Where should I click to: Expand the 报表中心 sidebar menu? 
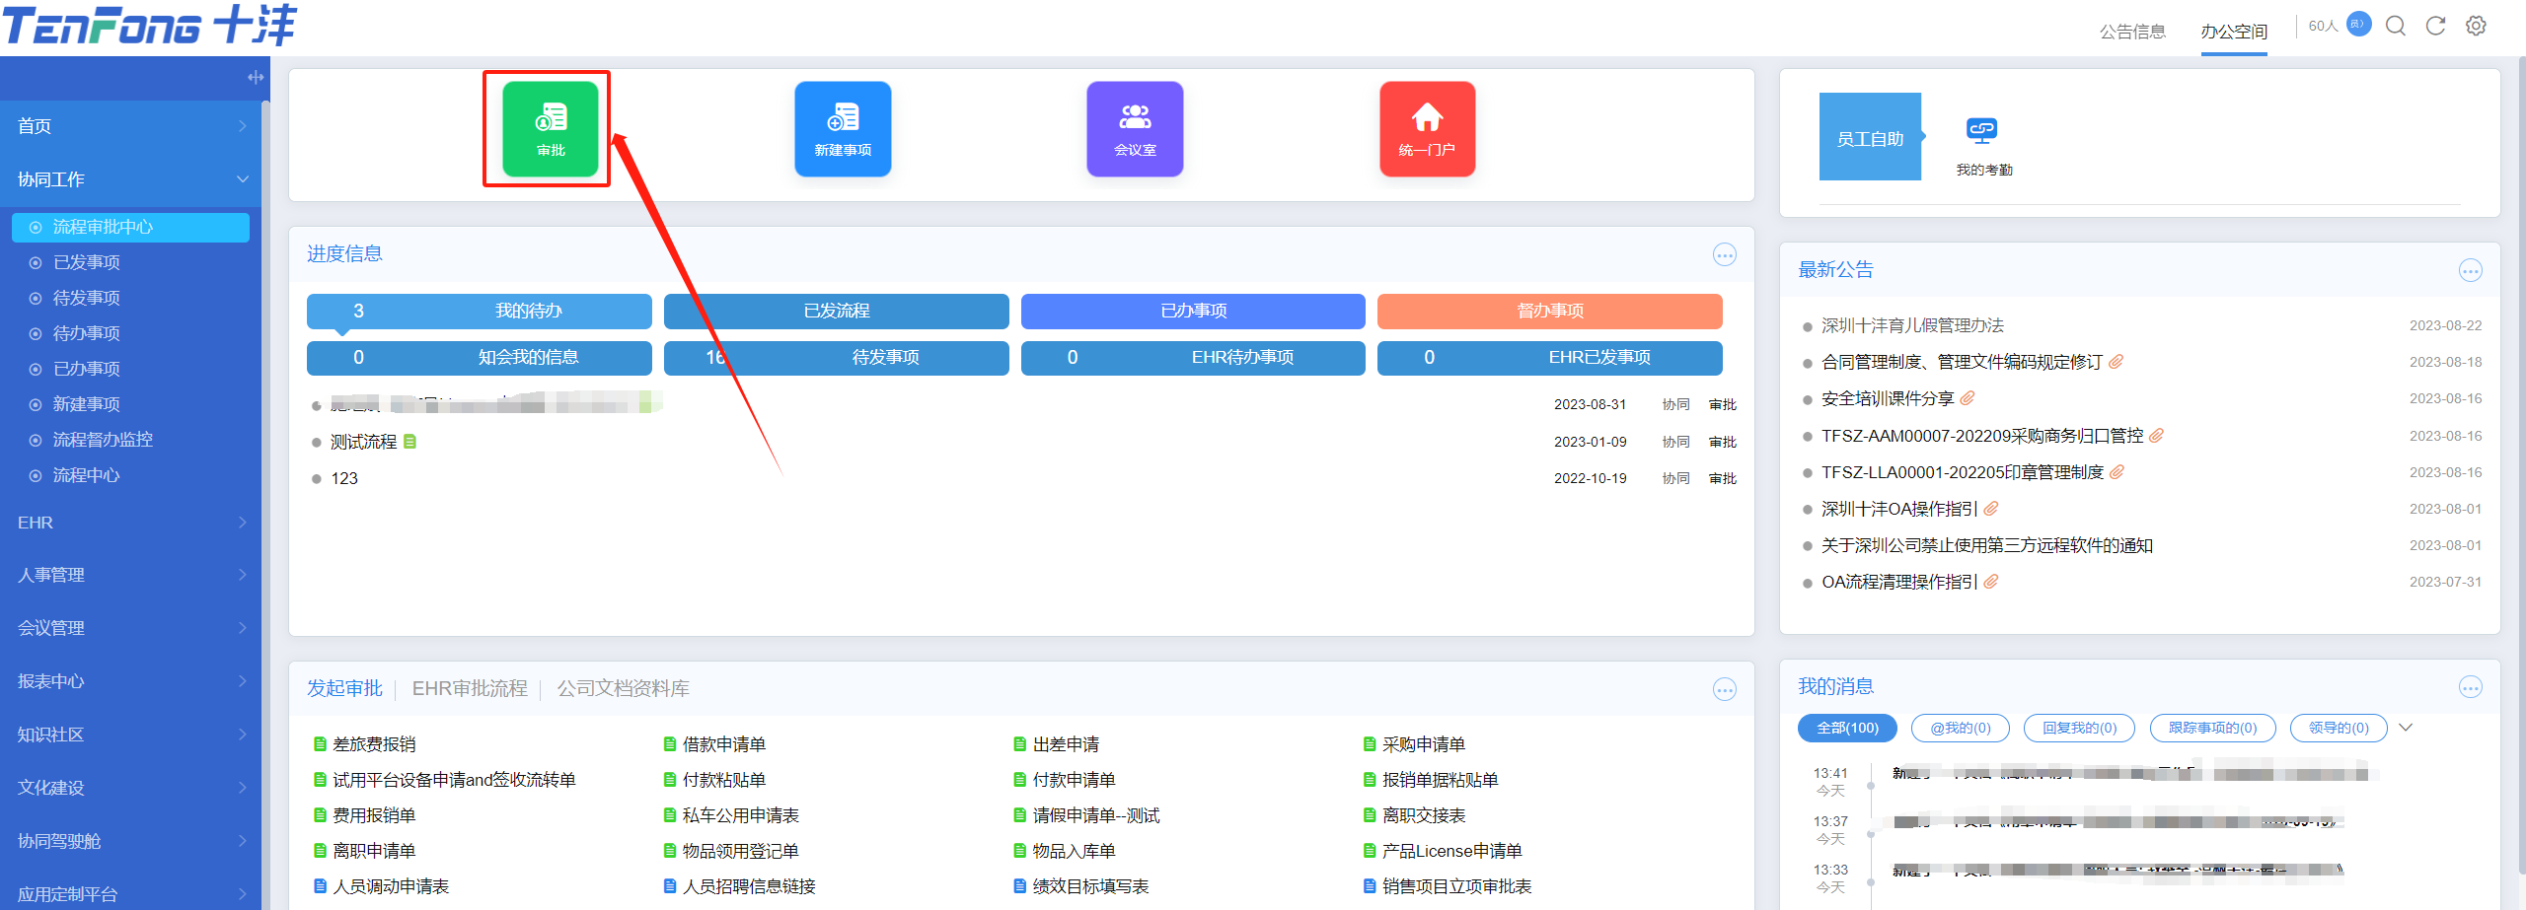click(130, 681)
